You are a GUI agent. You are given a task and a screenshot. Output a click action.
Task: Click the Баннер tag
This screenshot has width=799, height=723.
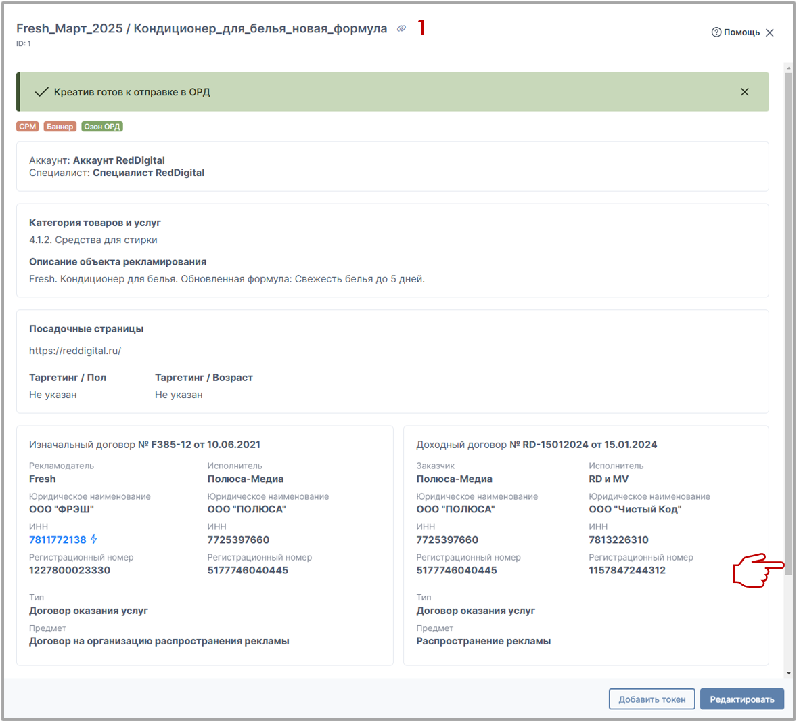(x=60, y=127)
